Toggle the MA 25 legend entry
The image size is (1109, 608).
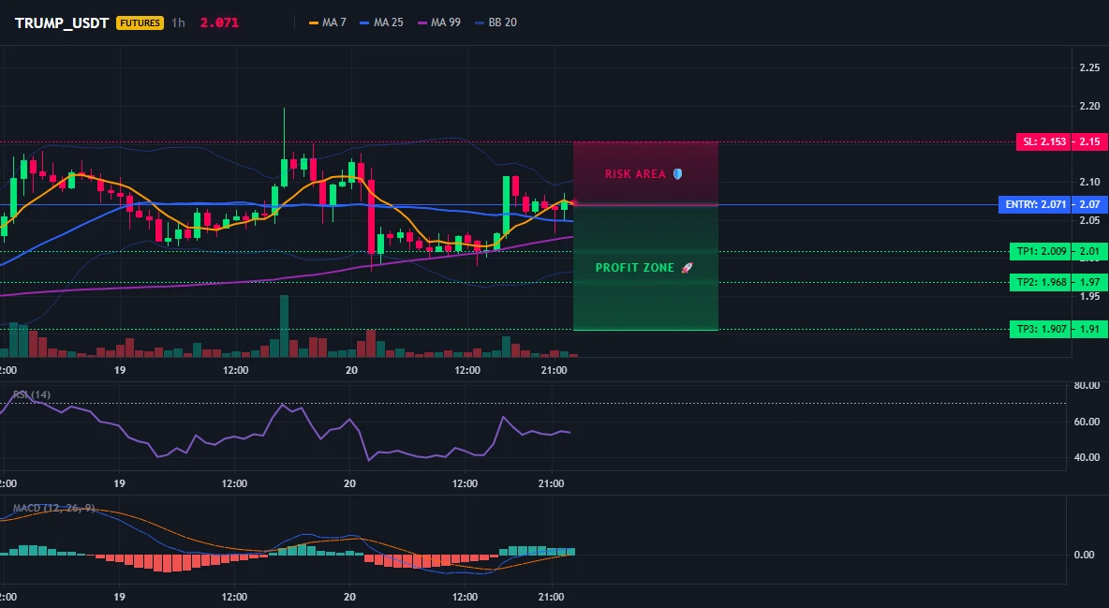[381, 22]
